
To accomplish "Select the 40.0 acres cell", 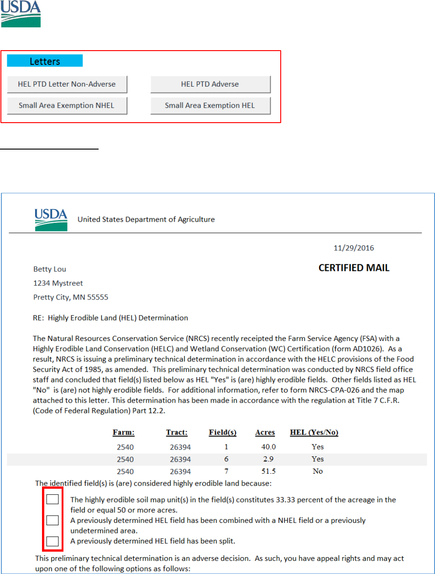I will tap(268, 447).
